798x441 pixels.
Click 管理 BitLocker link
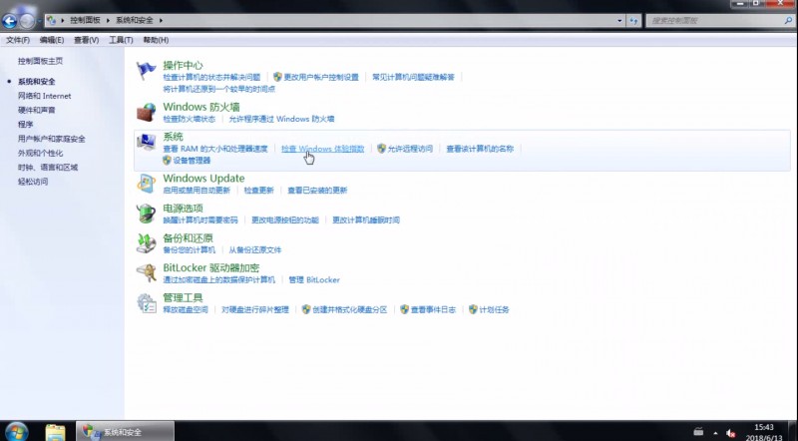[314, 280]
